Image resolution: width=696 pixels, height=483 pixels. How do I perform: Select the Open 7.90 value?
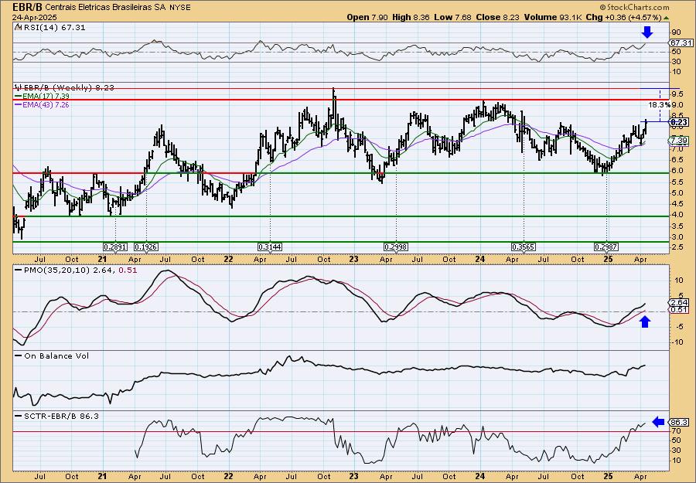pyautogui.click(x=367, y=17)
